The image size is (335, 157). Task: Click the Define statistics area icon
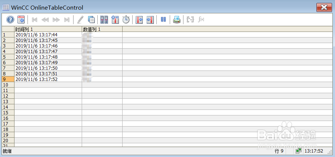click(x=190, y=20)
